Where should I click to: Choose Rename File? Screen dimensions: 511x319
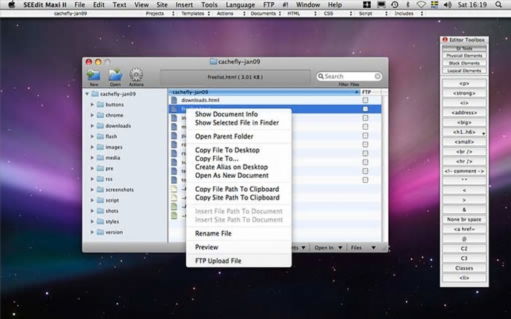pos(213,233)
